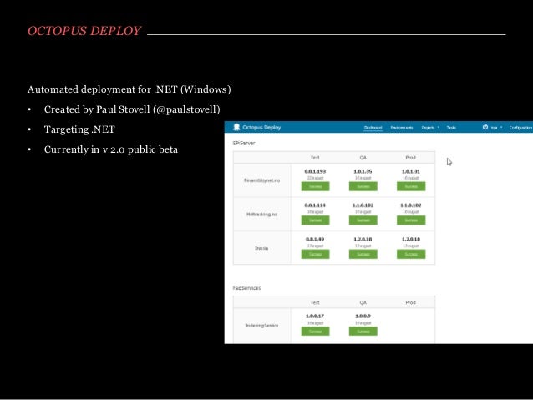
Task: Click Success button under version 1.0.1.35
Action: pos(363,186)
